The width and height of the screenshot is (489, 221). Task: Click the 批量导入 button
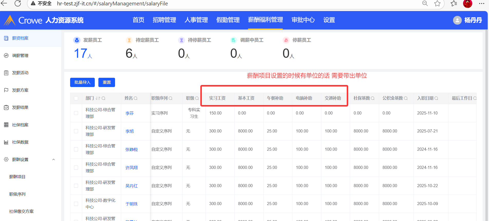82,82
